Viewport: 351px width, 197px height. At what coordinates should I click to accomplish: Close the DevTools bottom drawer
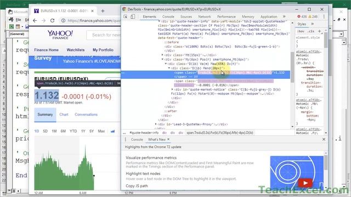click(324, 139)
